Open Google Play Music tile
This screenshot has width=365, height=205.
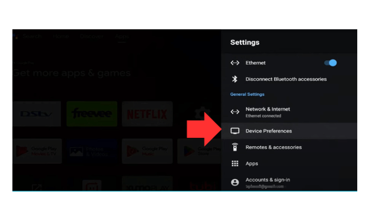click(x=147, y=151)
